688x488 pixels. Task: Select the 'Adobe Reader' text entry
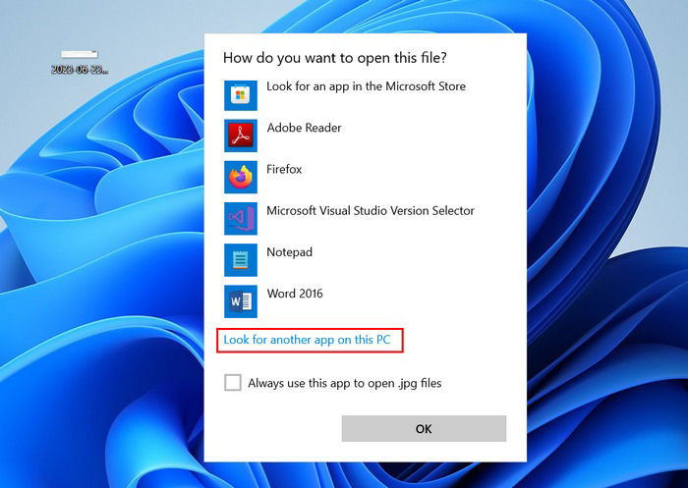tap(304, 128)
